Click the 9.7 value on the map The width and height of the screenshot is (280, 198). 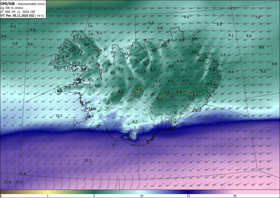tap(102, 50)
